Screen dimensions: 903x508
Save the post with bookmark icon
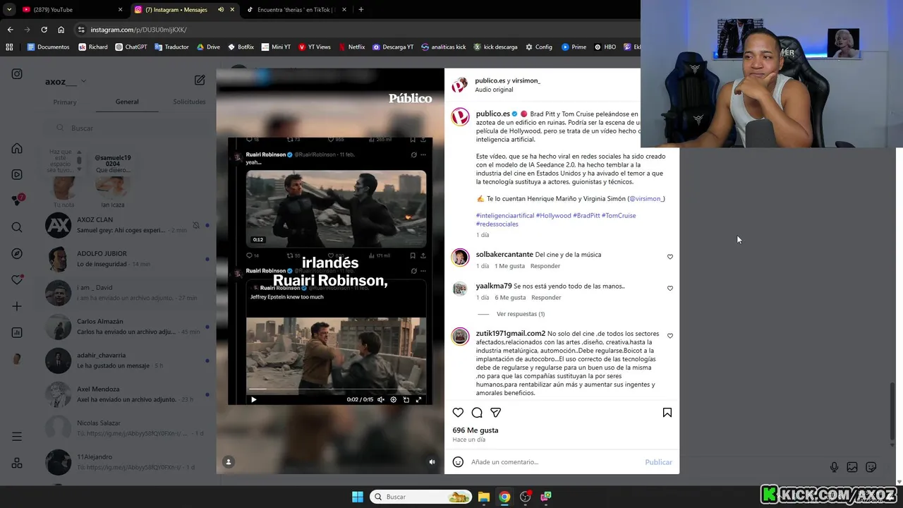click(x=667, y=413)
